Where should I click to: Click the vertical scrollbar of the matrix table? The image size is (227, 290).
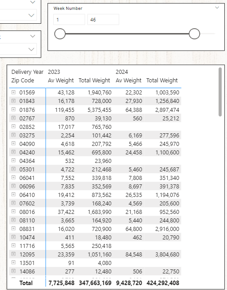(x=220, y=92)
